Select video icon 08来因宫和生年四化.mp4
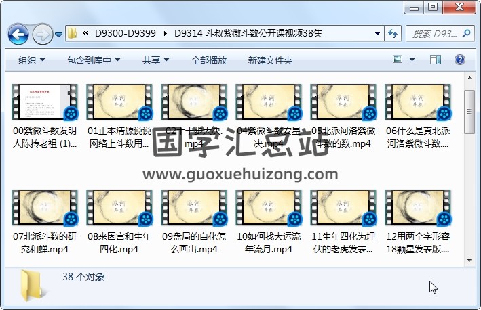481x310 pixels. click(x=119, y=208)
